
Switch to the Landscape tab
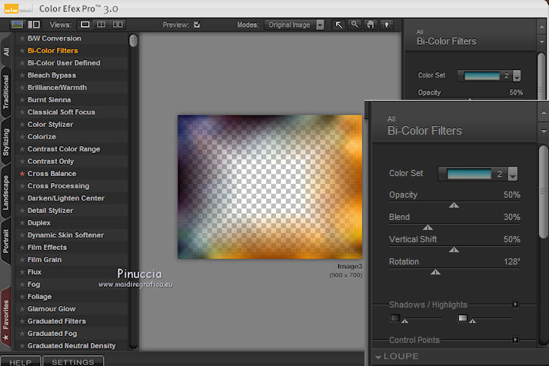coord(6,193)
